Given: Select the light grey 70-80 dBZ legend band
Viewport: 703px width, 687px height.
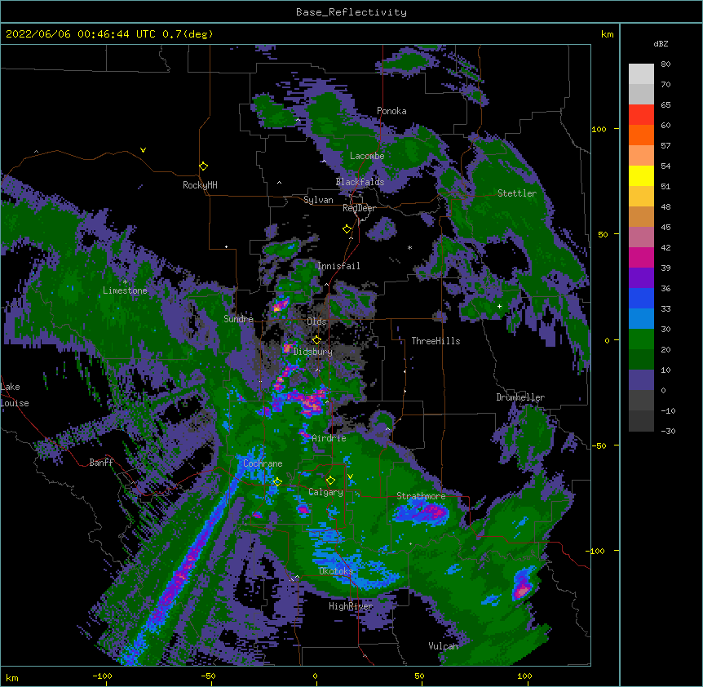Looking at the screenshot, I should point(641,74).
